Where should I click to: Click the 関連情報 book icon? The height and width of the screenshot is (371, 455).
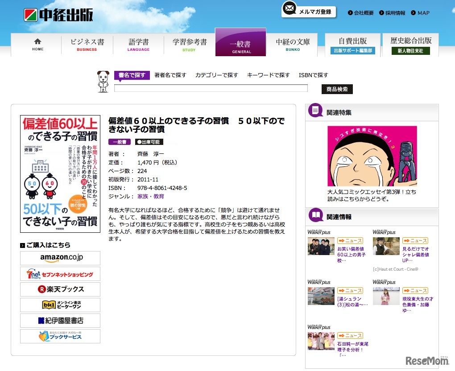[316, 215]
